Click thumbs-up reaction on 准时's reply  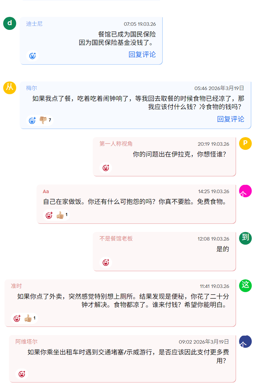30,318
